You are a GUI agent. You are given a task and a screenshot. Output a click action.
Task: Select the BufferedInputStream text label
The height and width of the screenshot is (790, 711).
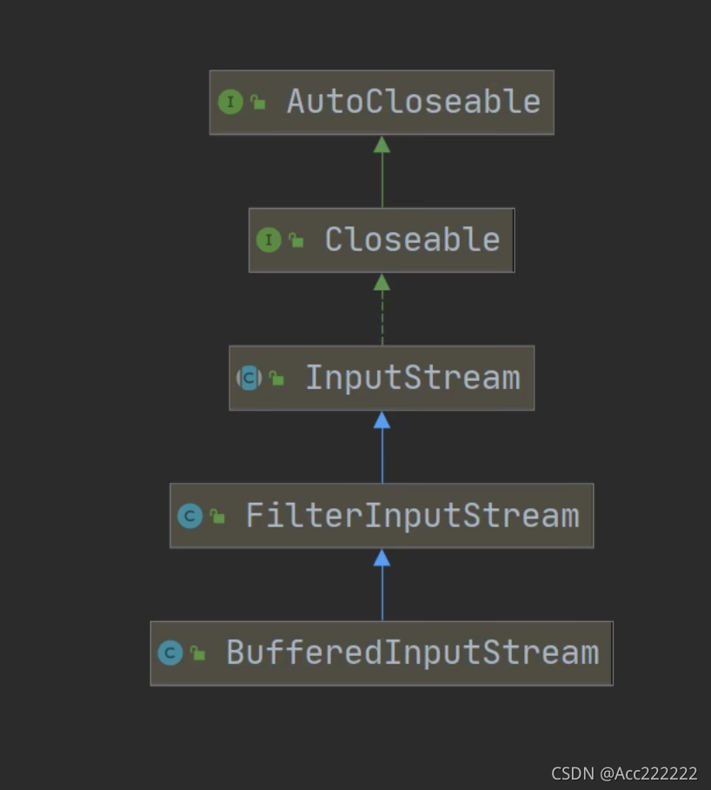(x=413, y=653)
